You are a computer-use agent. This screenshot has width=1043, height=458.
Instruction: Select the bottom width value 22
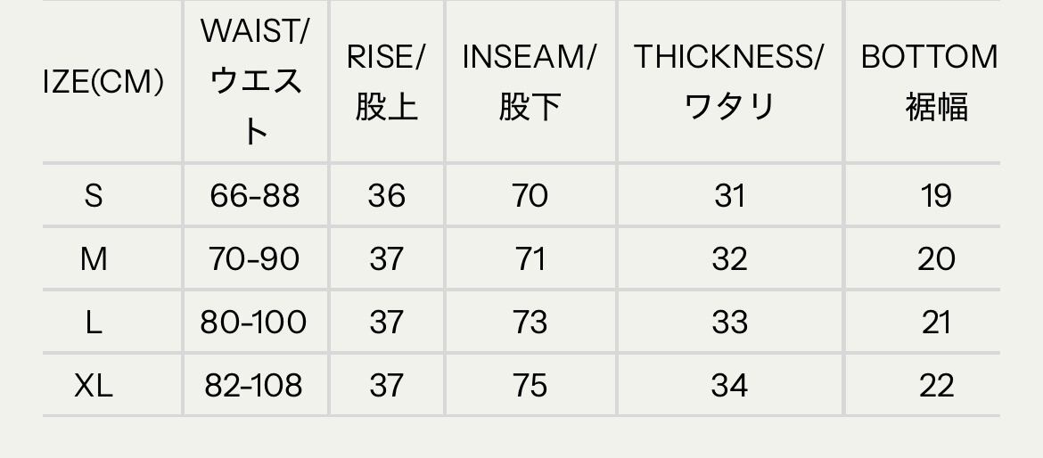click(936, 385)
